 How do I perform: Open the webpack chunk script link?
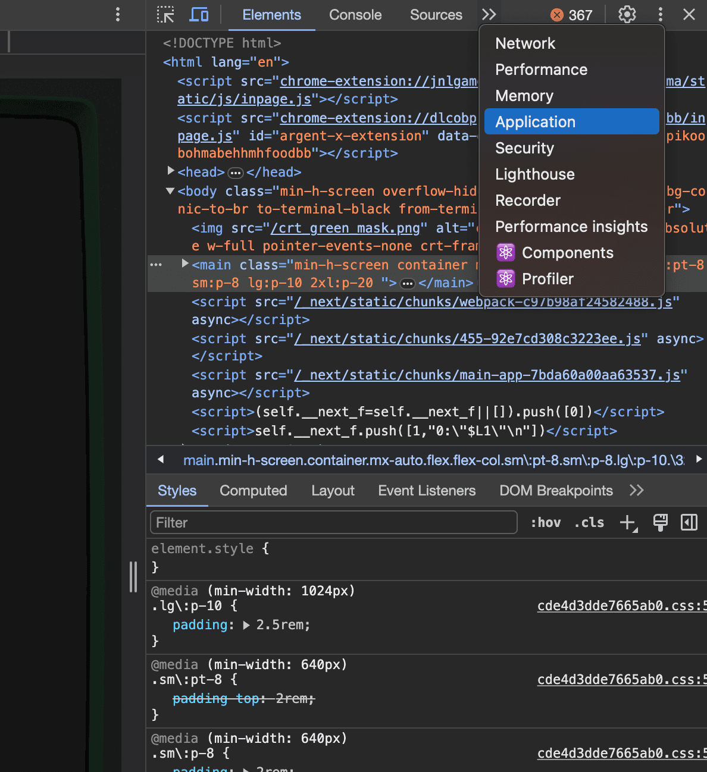[x=483, y=302]
